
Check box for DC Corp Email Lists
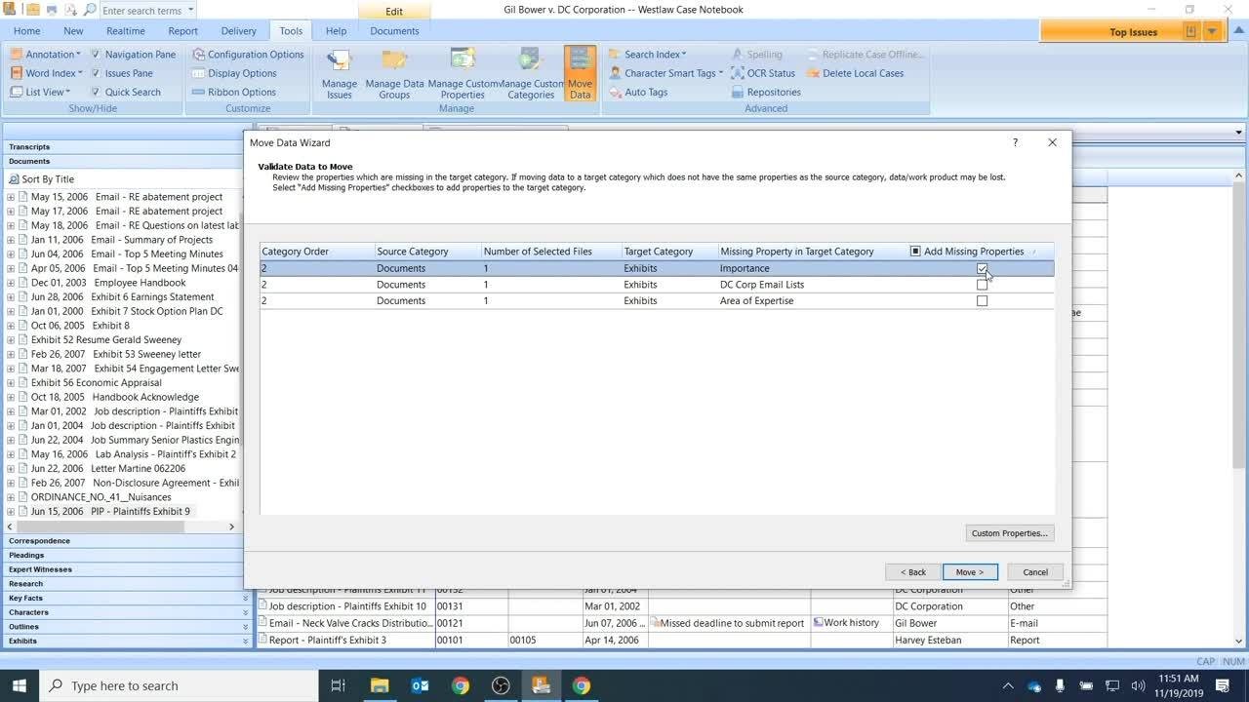tap(982, 285)
